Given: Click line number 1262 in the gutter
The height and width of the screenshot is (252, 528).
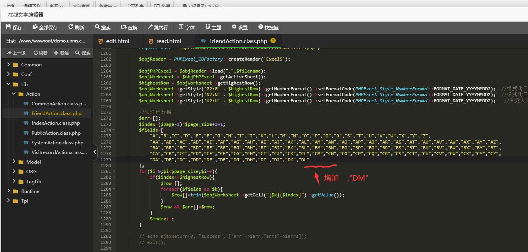Looking at the screenshot, I should pos(105,59).
